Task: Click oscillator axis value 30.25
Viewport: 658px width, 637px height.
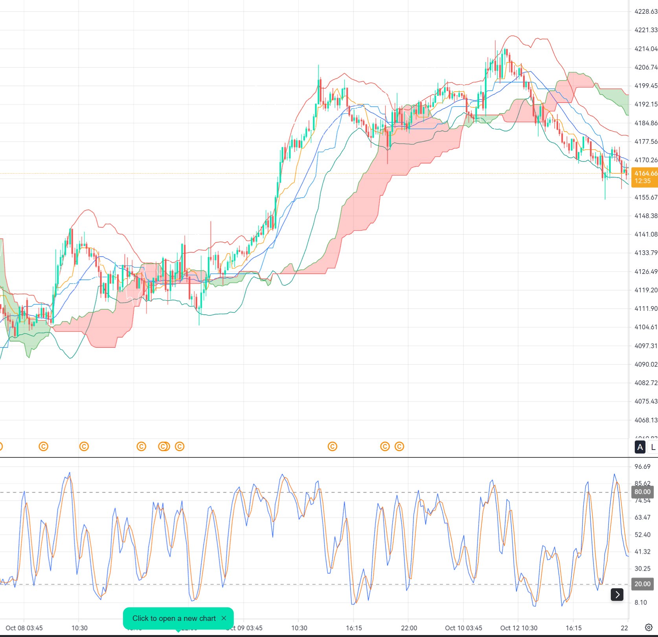Action: point(642,569)
